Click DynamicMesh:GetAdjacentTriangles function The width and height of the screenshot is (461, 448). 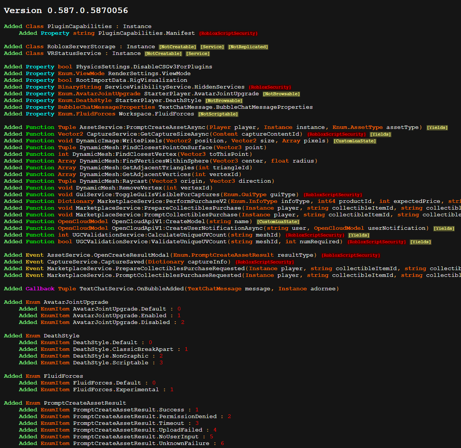click(137, 168)
